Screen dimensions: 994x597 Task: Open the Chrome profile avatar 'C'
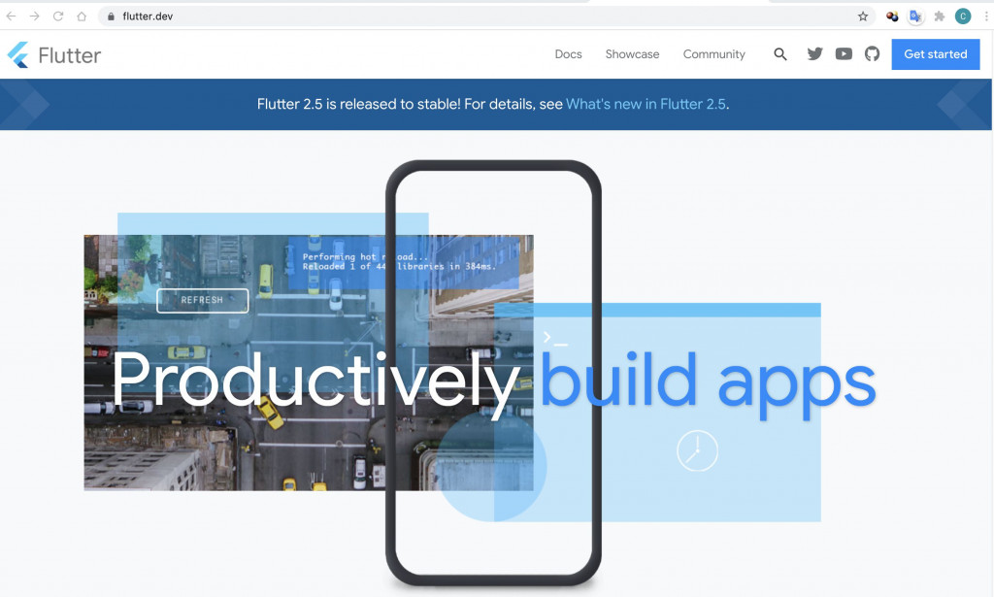point(963,17)
